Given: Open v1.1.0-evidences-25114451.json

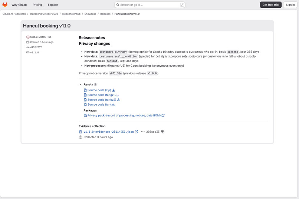Looking at the screenshot, I should [x=109, y=132].
